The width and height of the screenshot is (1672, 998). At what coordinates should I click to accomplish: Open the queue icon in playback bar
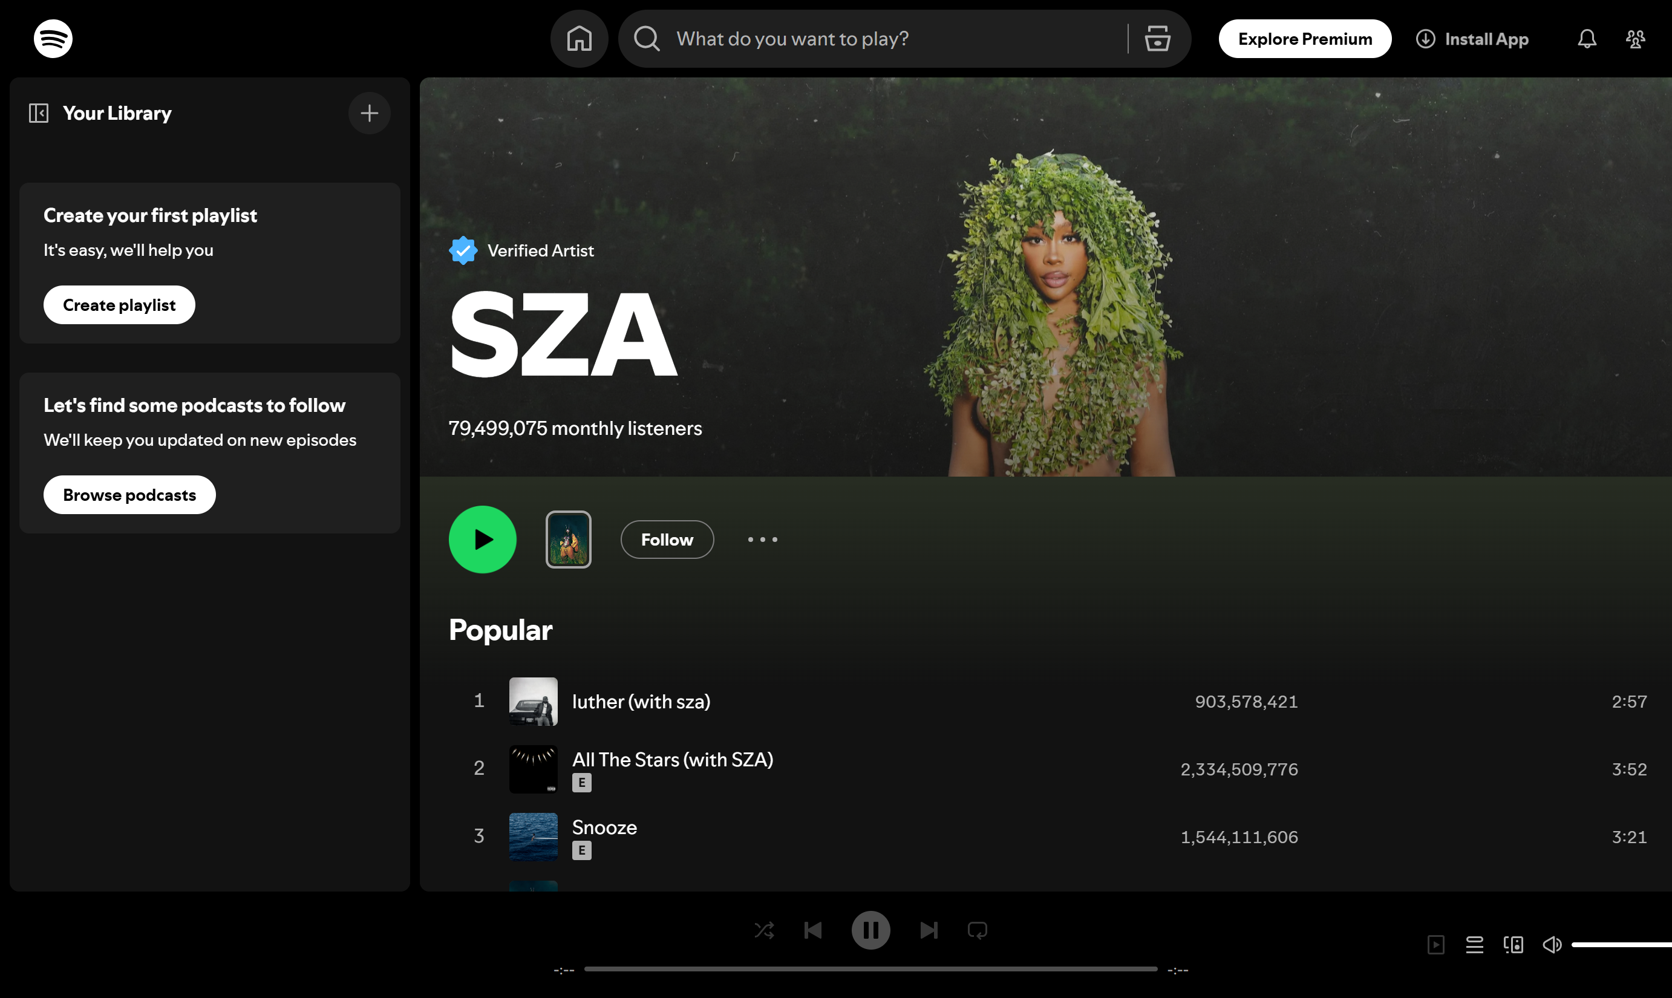[1475, 944]
